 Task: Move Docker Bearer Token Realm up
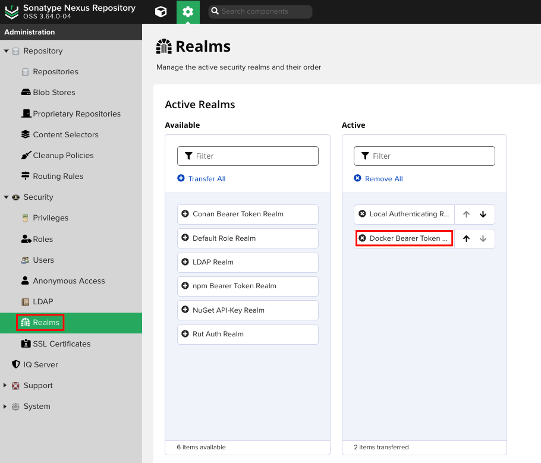pyautogui.click(x=466, y=238)
